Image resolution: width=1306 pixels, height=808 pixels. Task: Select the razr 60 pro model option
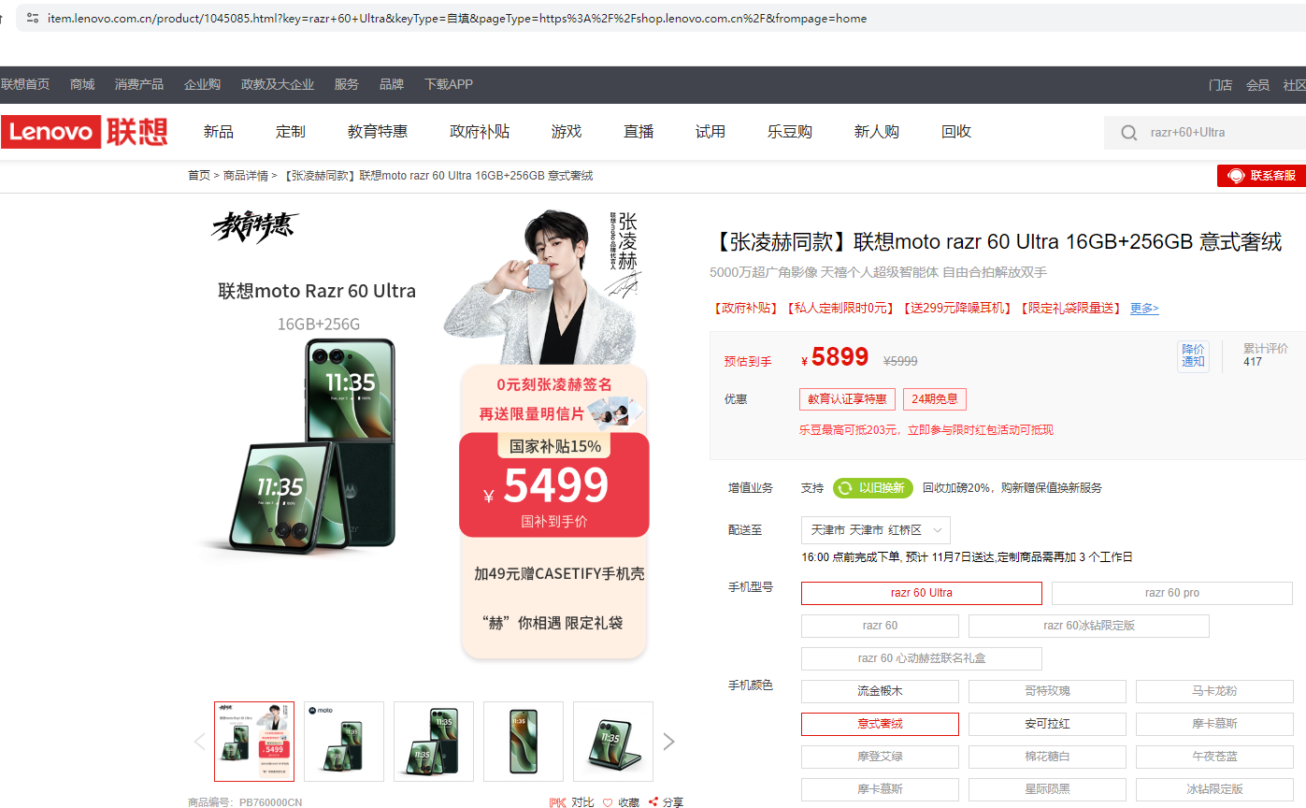tap(1171, 593)
